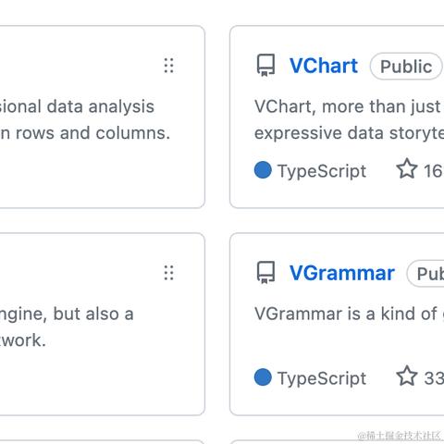Click the 'VChart, more than just' description text
Image resolution: width=444 pixels, height=444 pixels.
coord(348,106)
